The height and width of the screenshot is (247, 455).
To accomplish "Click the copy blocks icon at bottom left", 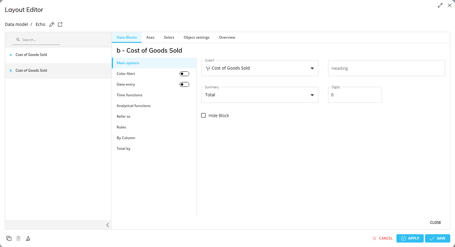I will pyautogui.click(x=9, y=238).
